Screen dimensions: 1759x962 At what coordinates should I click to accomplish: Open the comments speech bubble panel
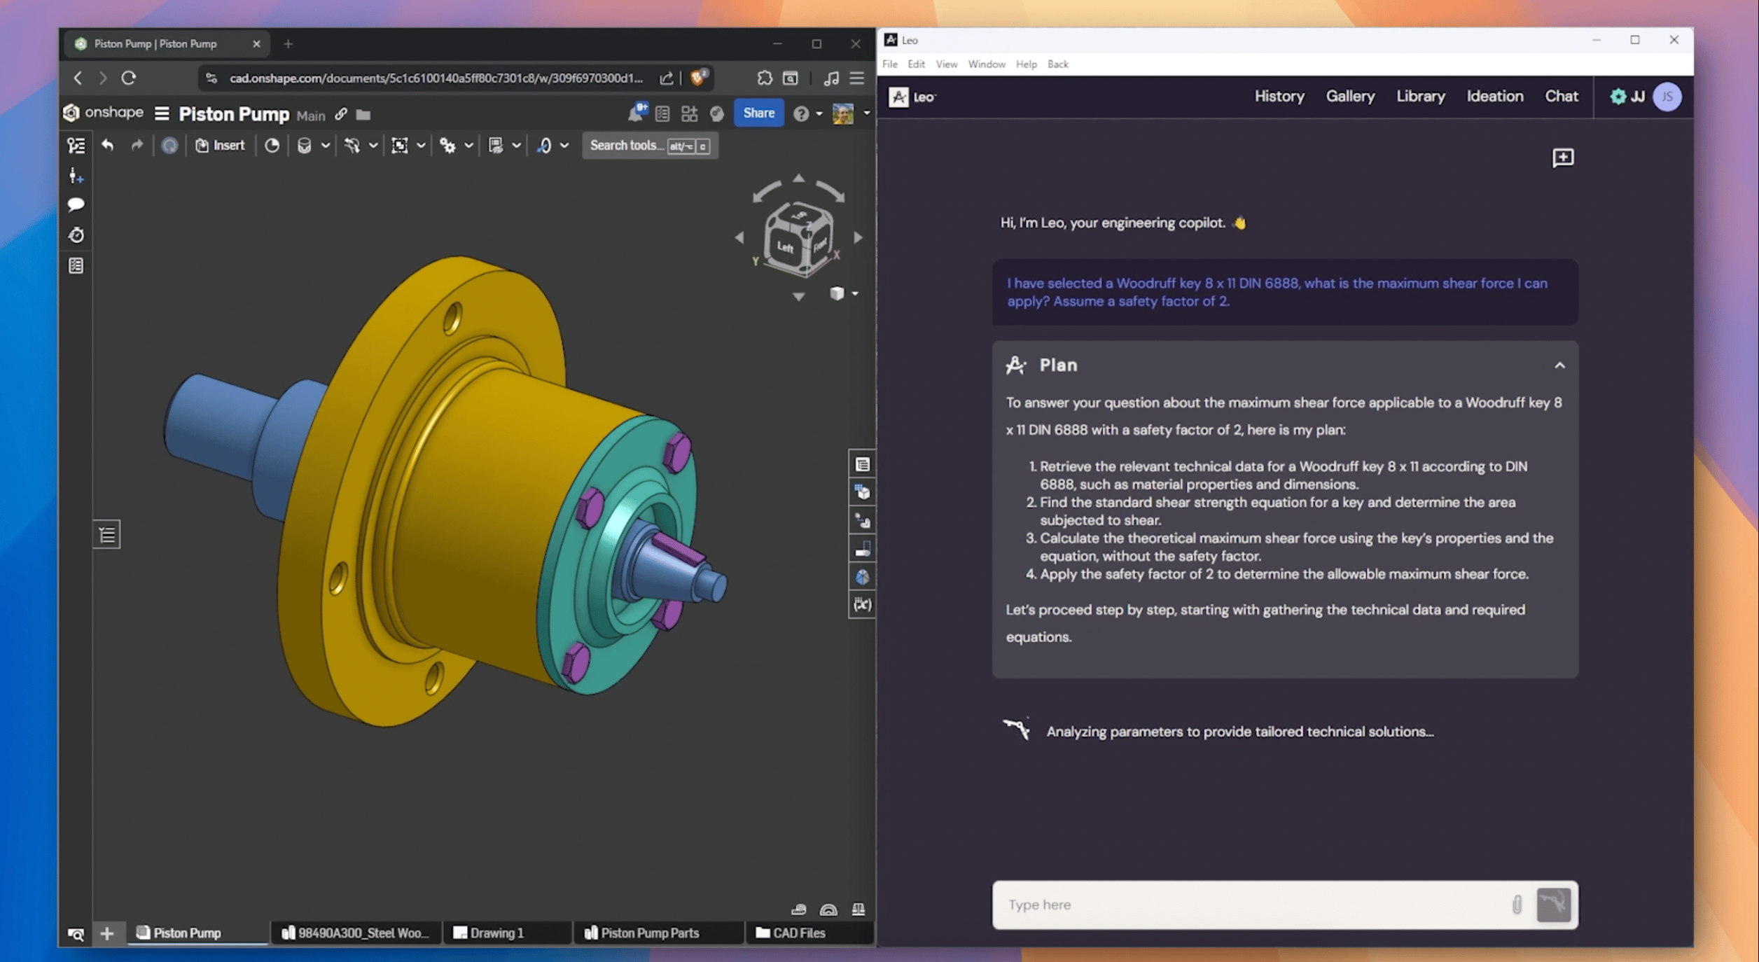pos(76,204)
